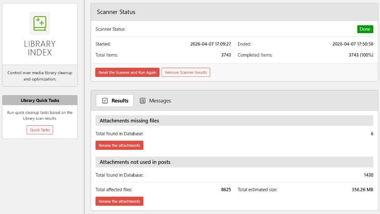Viewport: 380px width, 214px height.
Task: Switch to the Messages tab
Action: tap(155, 101)
